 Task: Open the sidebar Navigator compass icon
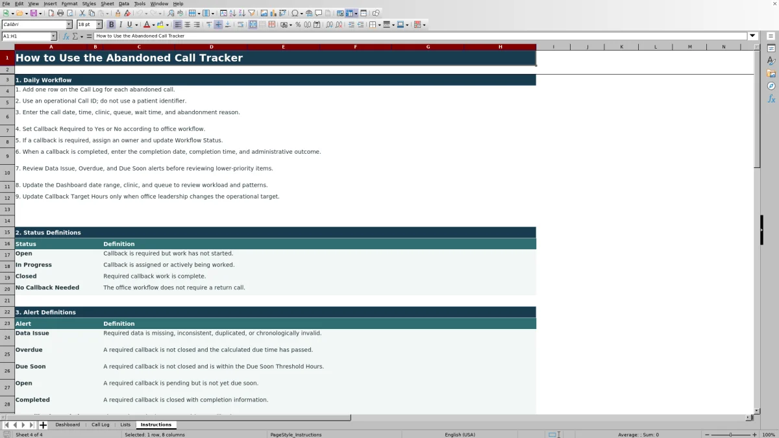(x=771, y=86)
